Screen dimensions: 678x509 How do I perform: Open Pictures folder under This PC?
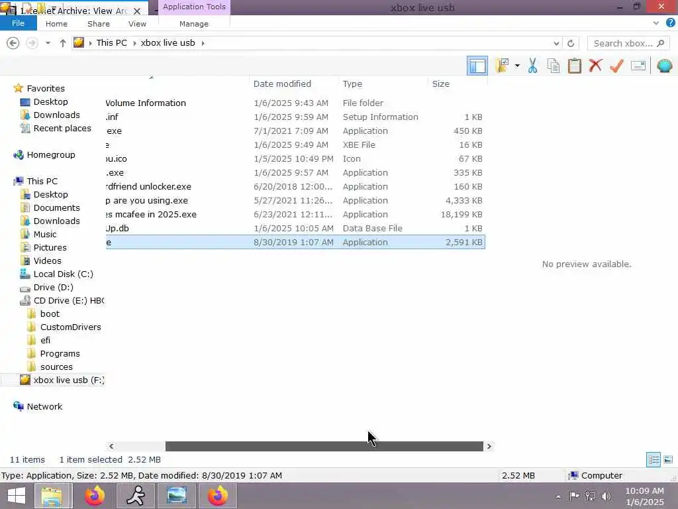click(50, 248)
